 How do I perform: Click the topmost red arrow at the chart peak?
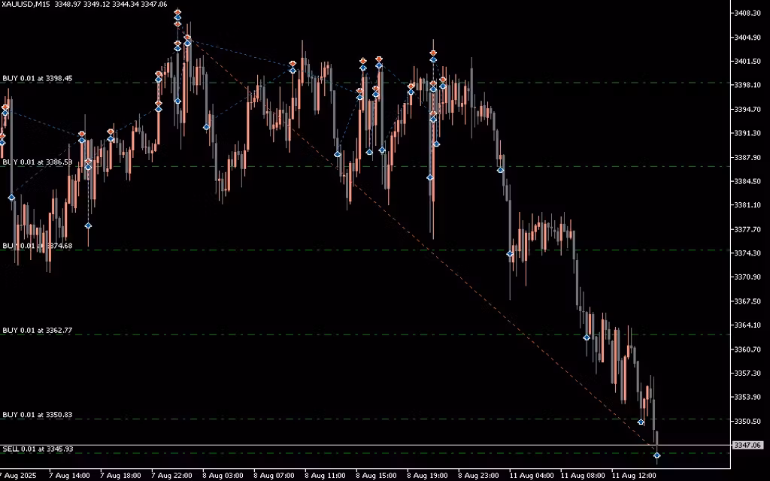click(177, 12)
